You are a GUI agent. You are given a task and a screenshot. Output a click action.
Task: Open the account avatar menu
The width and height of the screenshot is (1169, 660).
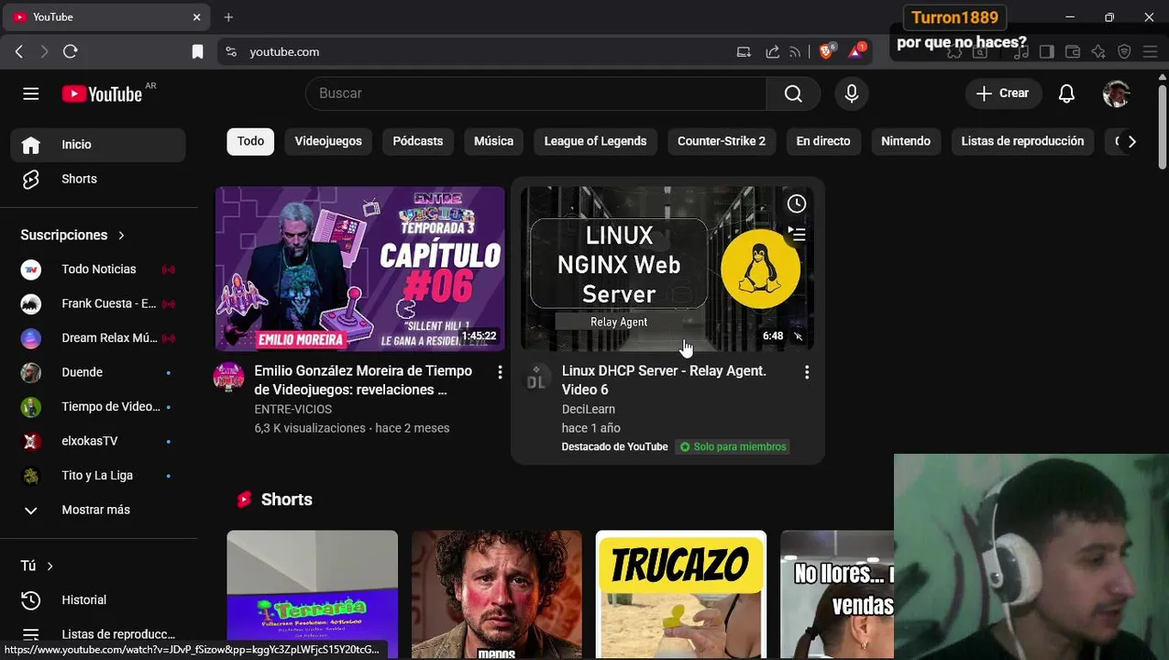[x=1116, y=93]
